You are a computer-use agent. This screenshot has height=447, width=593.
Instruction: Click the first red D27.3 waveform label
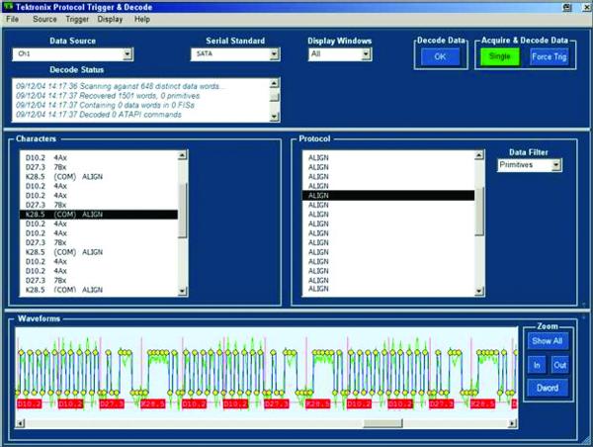click(112, 404)
